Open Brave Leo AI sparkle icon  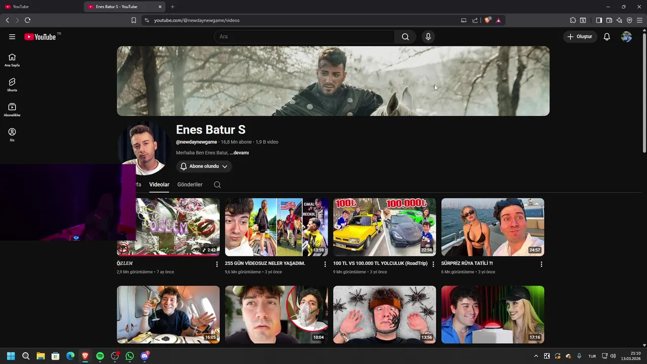[619, 20]
